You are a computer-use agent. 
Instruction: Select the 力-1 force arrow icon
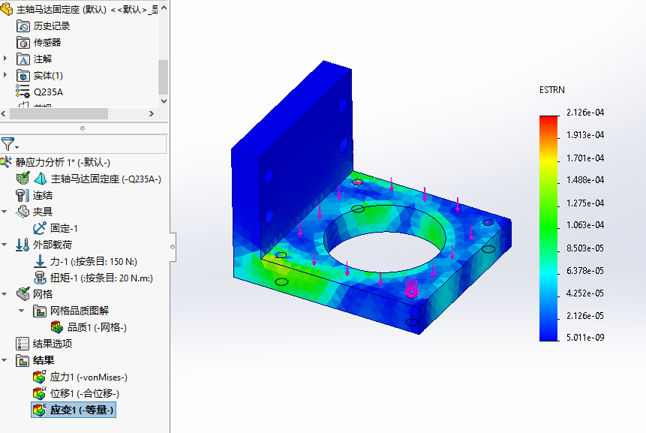point(40,261)
